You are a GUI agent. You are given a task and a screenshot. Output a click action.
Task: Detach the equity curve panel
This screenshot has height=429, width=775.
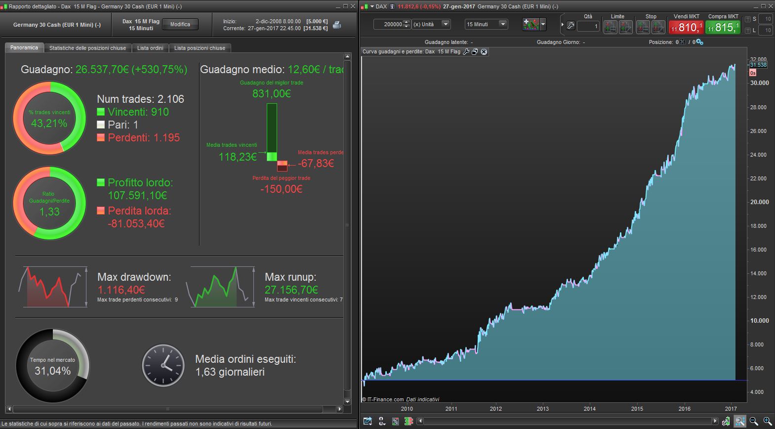tap(475, 52)
